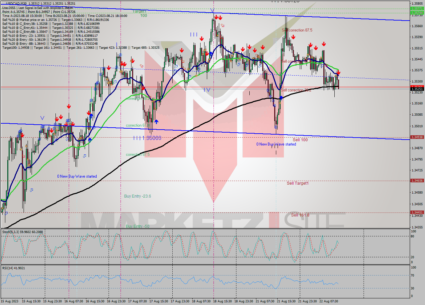Click the 0 New Buy Wave started label
This screenshot has width=425, height=305.
(x=77, y=176)
